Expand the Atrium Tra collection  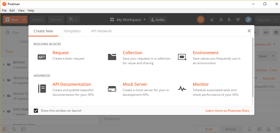[4, 96]
